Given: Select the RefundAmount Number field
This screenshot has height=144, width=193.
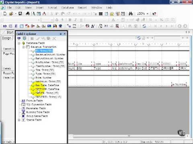Looking at the screenshot, I should pos(49,59).
